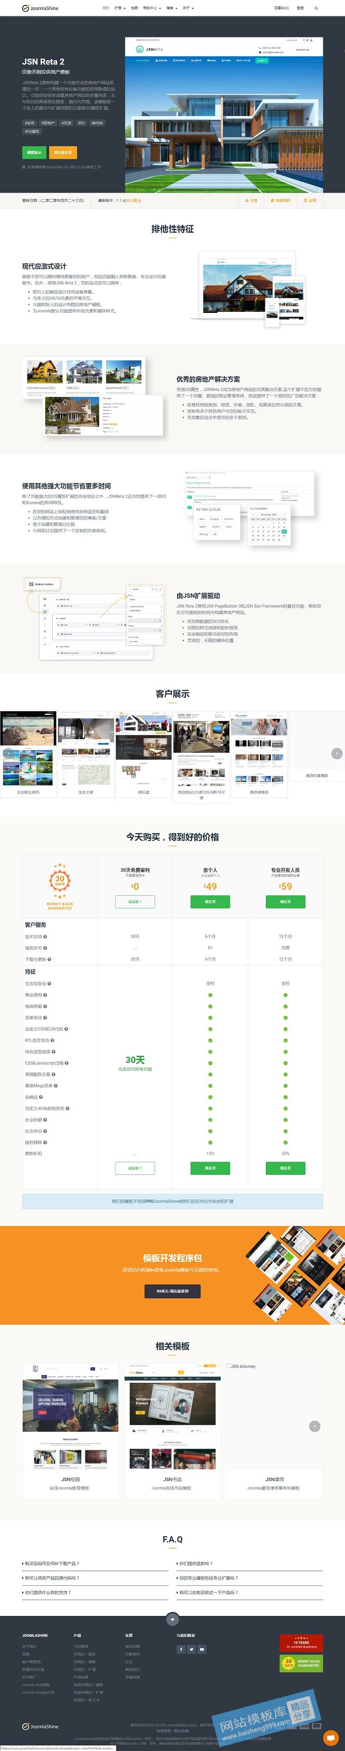Click the scroll-to-top arrow icon above footer
Viewport: 345px width, 1751px height.
tap(172, 1620)
